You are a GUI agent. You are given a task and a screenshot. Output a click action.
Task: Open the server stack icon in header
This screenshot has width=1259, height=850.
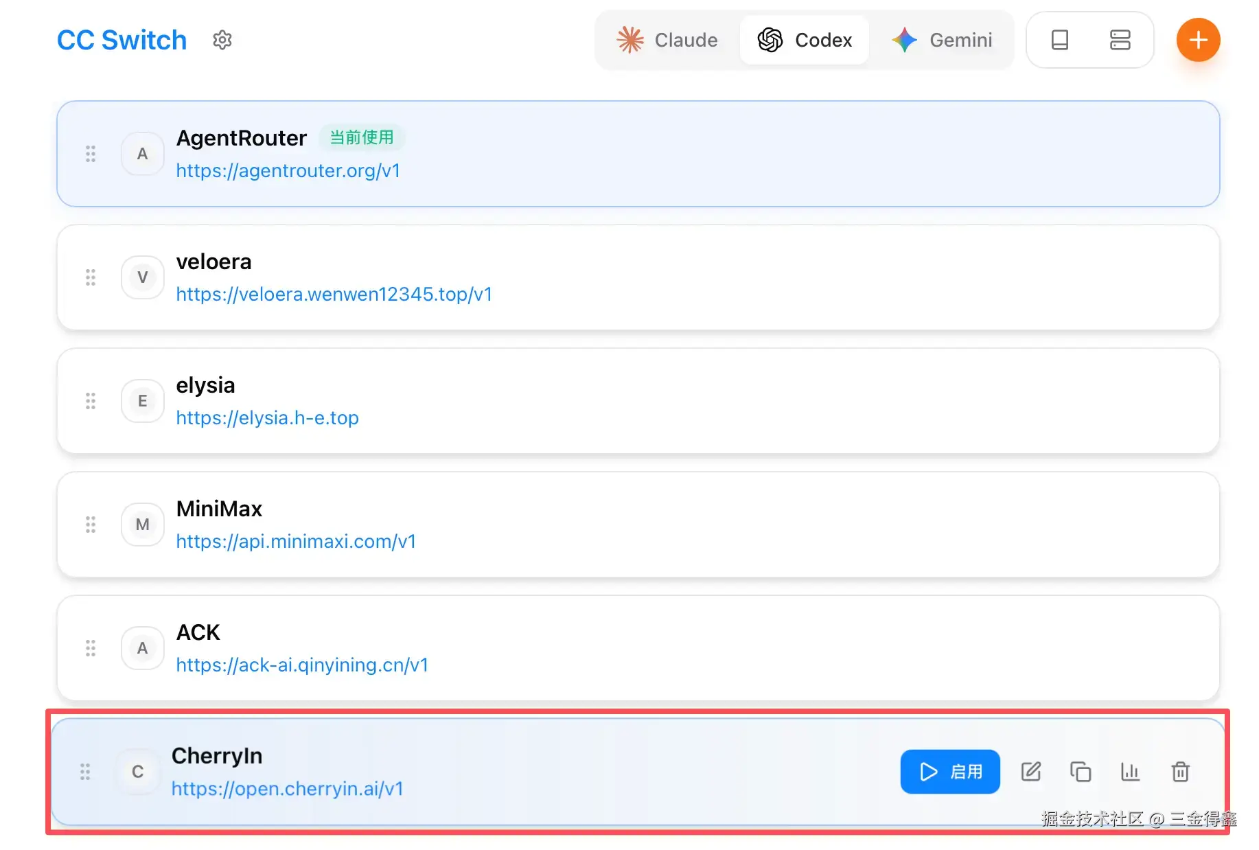1120,40
